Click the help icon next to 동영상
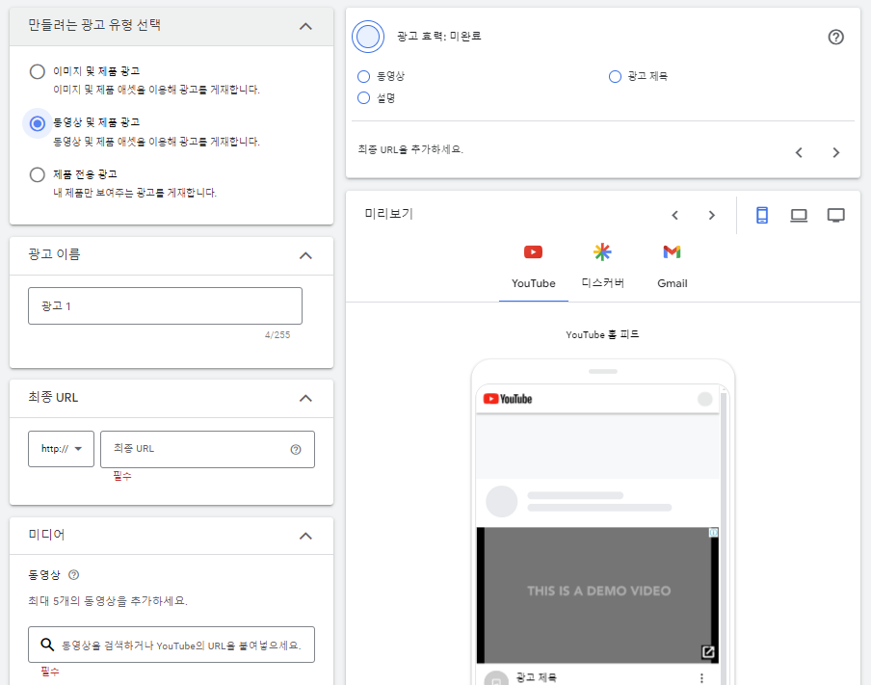This screenshot has height=685, width=871. point(74,574)
